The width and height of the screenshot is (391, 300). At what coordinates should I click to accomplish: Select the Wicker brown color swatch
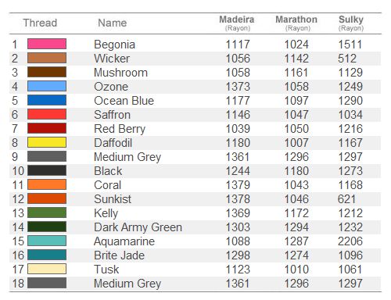[x=47, y=58]
